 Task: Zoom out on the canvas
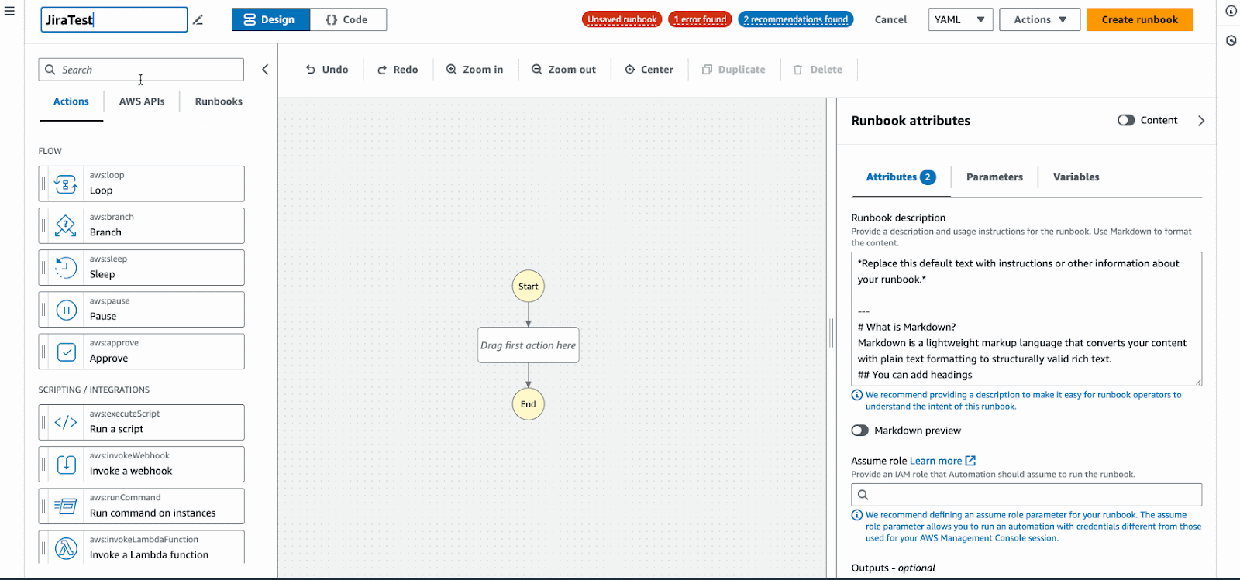[x=563, y=70]
